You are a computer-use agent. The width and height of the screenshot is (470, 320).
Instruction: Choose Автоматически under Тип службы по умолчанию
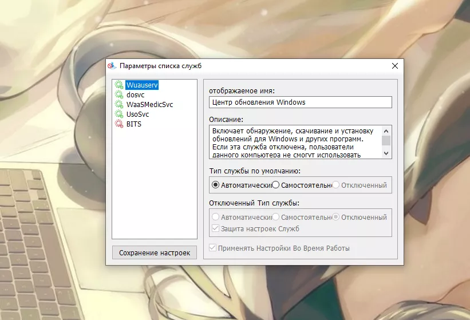216,185
